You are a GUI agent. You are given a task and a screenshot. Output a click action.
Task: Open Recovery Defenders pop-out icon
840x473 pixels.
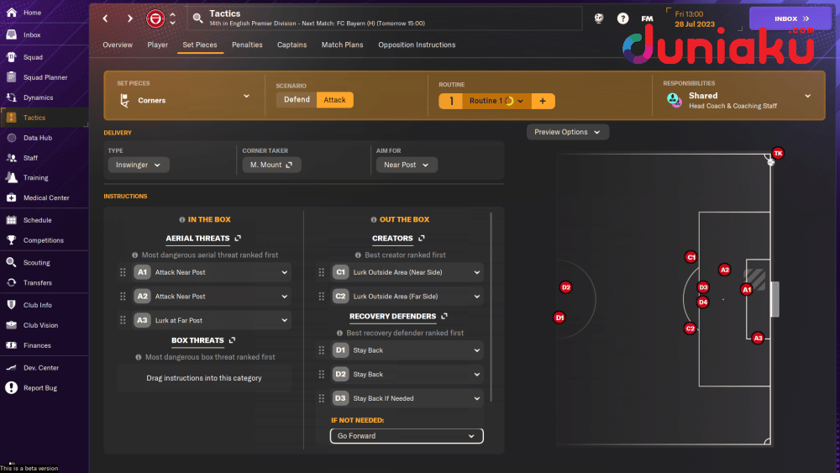coord(444,316)
